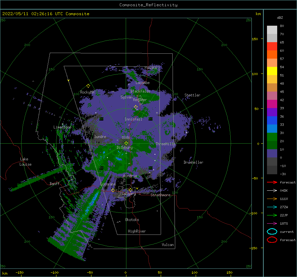Click the cyan current oval icon

pos(272,232)
